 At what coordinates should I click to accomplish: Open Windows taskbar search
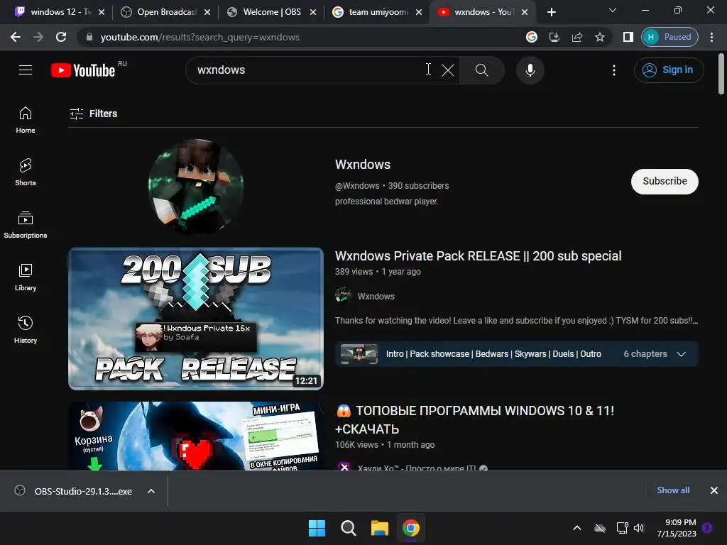coord(348,528)
